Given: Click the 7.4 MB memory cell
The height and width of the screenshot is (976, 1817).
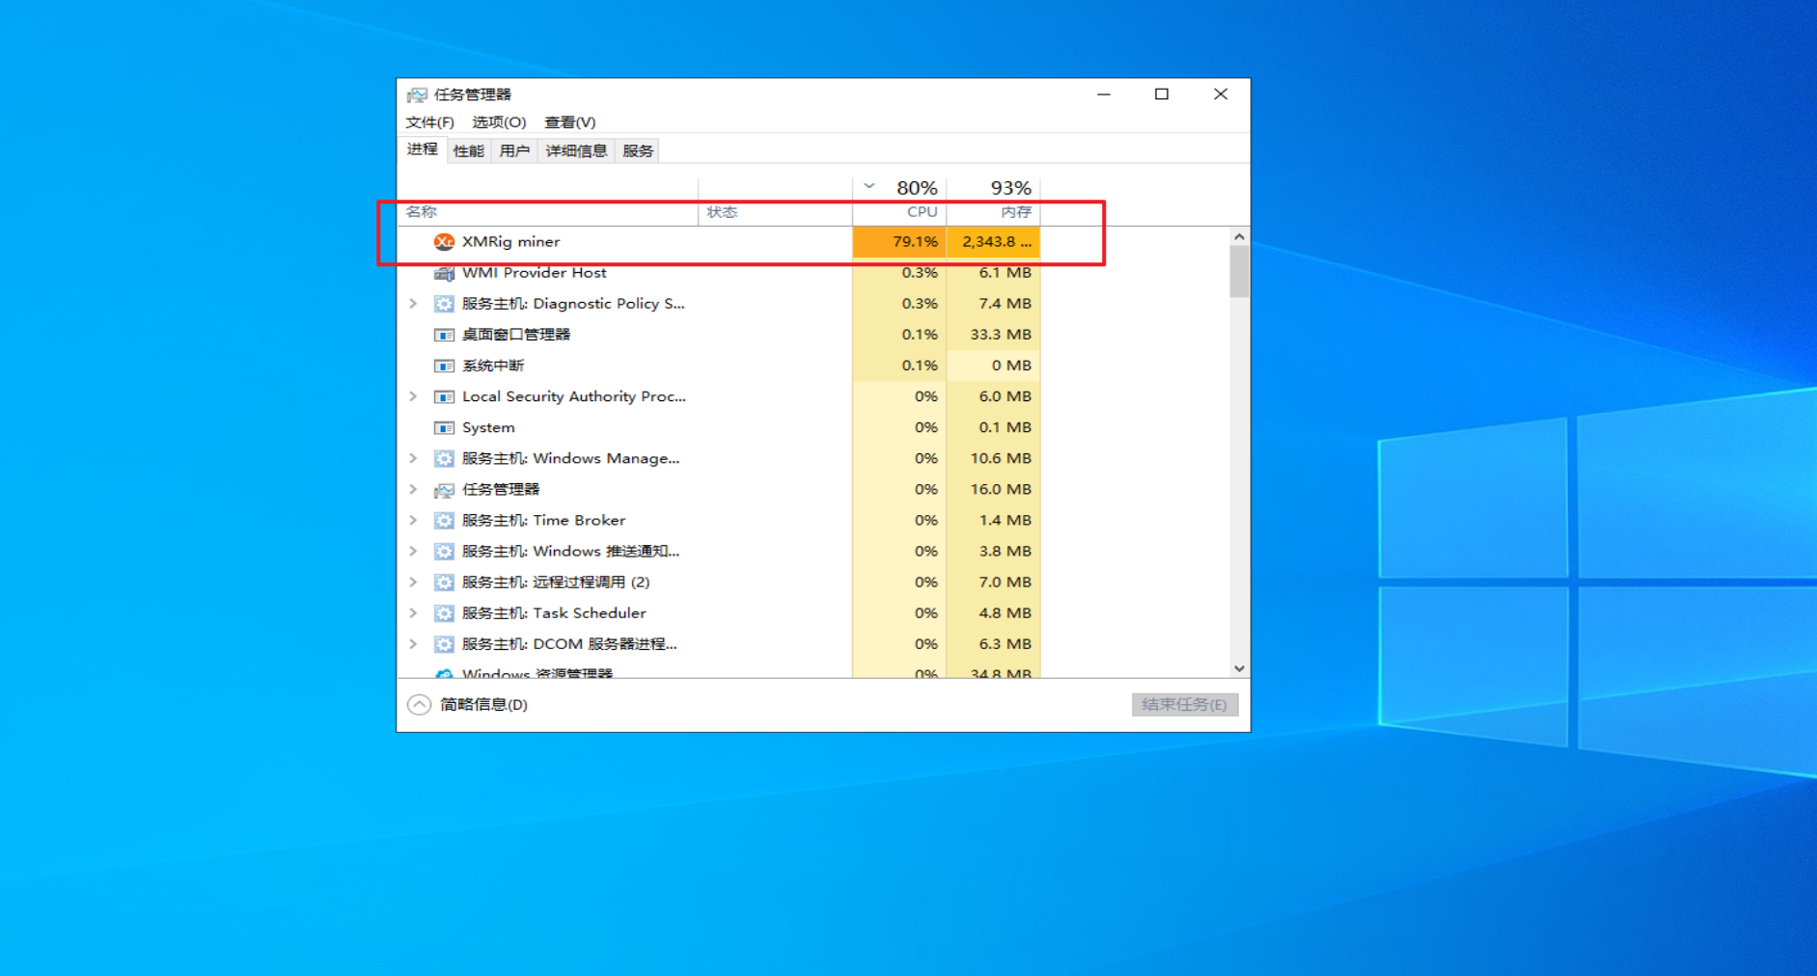Looking at the screenshot, I should pos(993,304).
